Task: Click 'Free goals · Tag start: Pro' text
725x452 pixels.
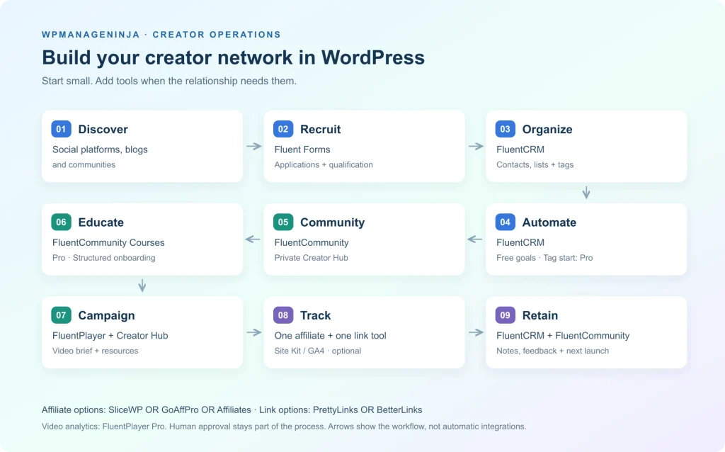Action: [544, 258]
